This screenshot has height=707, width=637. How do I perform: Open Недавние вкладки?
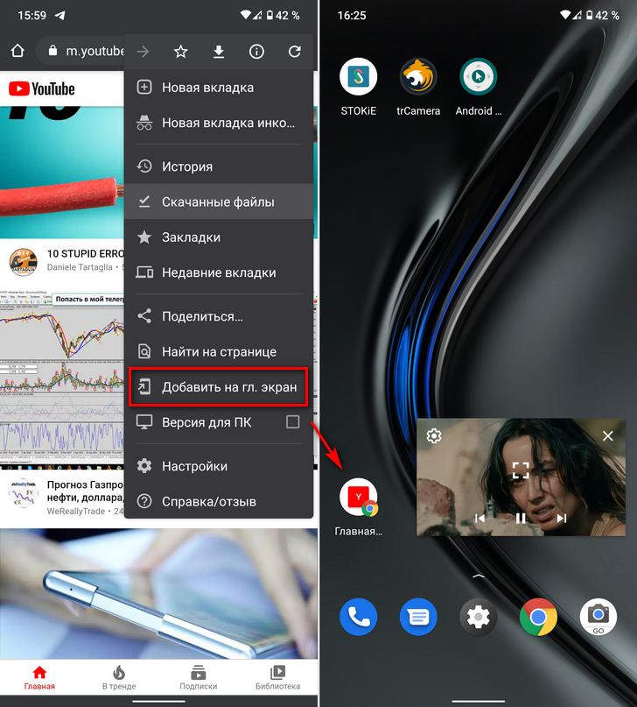pos(219,272)
